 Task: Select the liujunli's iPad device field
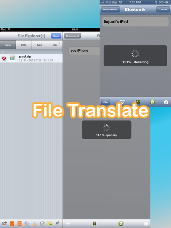[135, 22]
